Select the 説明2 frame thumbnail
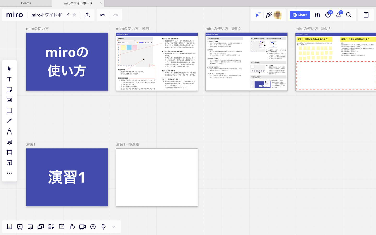 pyautogui.click(x=246, y=62)
